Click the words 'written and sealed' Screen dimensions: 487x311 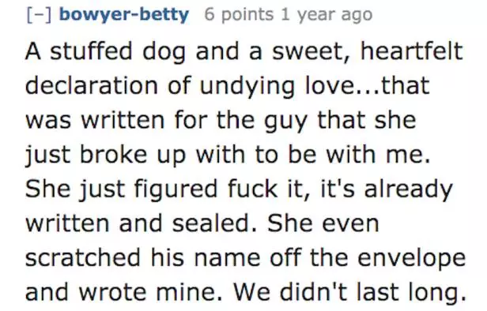pyautogui.click(x=141, y=223)
